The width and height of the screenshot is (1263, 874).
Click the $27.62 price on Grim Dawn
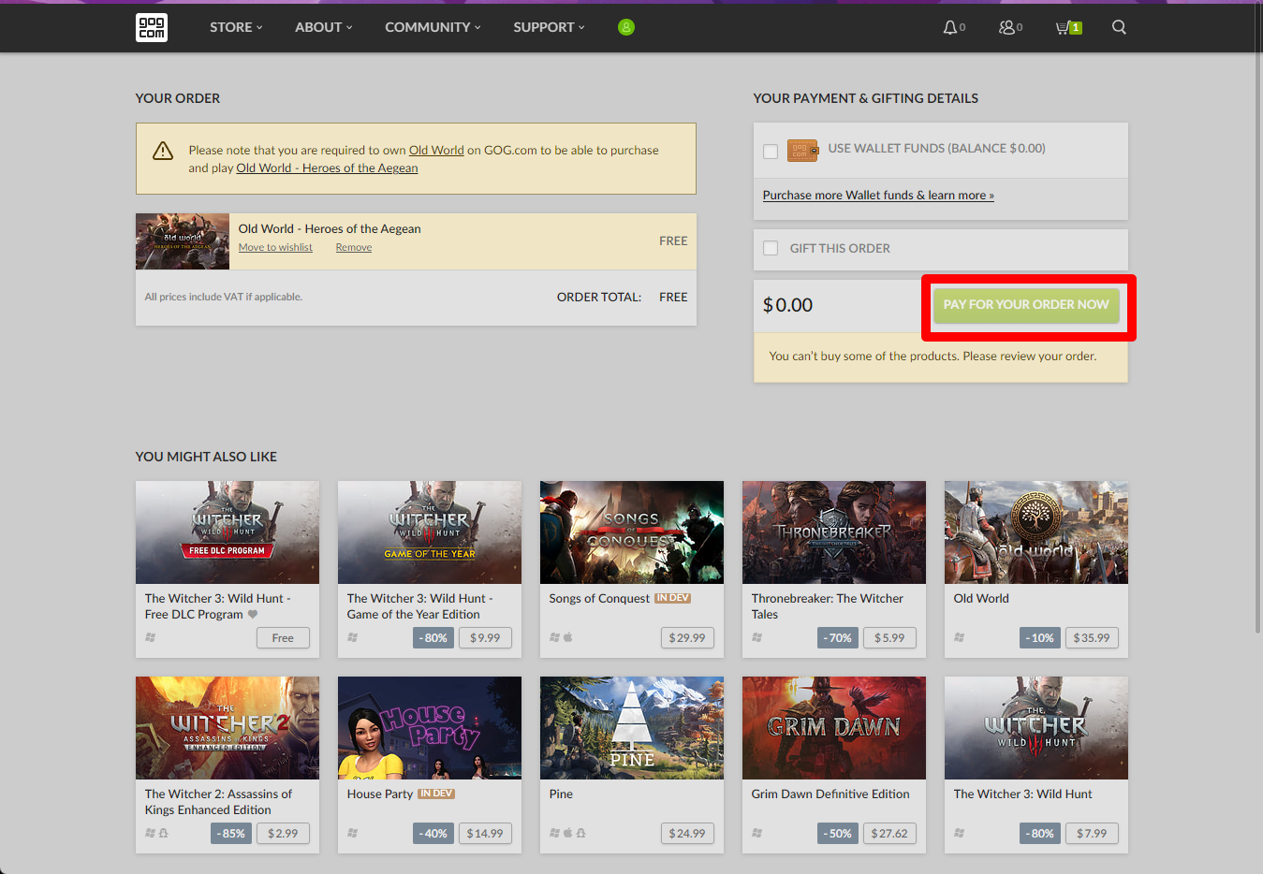pos(889,834)
